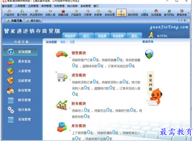Open 入库管理 menu
The image size is (195, 141).
(x=20, y=6)
